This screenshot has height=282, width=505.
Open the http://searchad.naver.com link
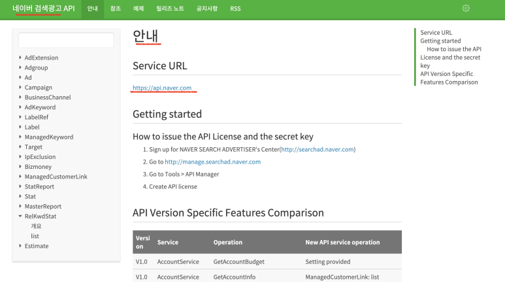pos(318,149)
